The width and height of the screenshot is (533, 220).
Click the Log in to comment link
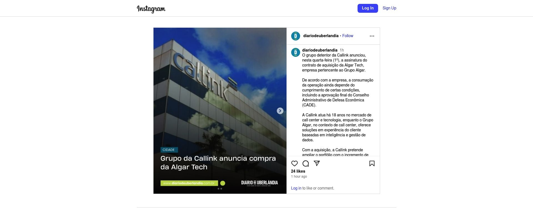(x=296, y=188)
